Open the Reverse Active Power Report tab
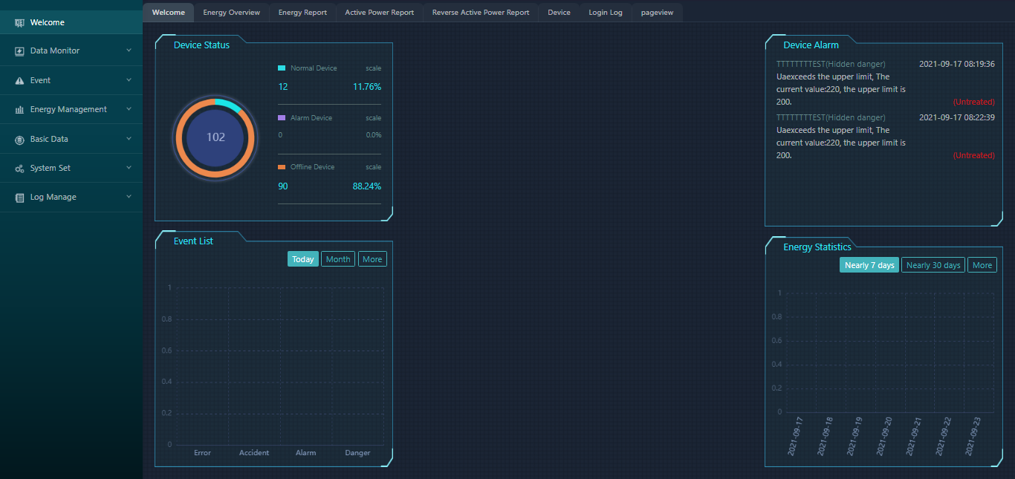Image resolution: width=1015 pixels, height=479 pixels. tap(481, 13)
